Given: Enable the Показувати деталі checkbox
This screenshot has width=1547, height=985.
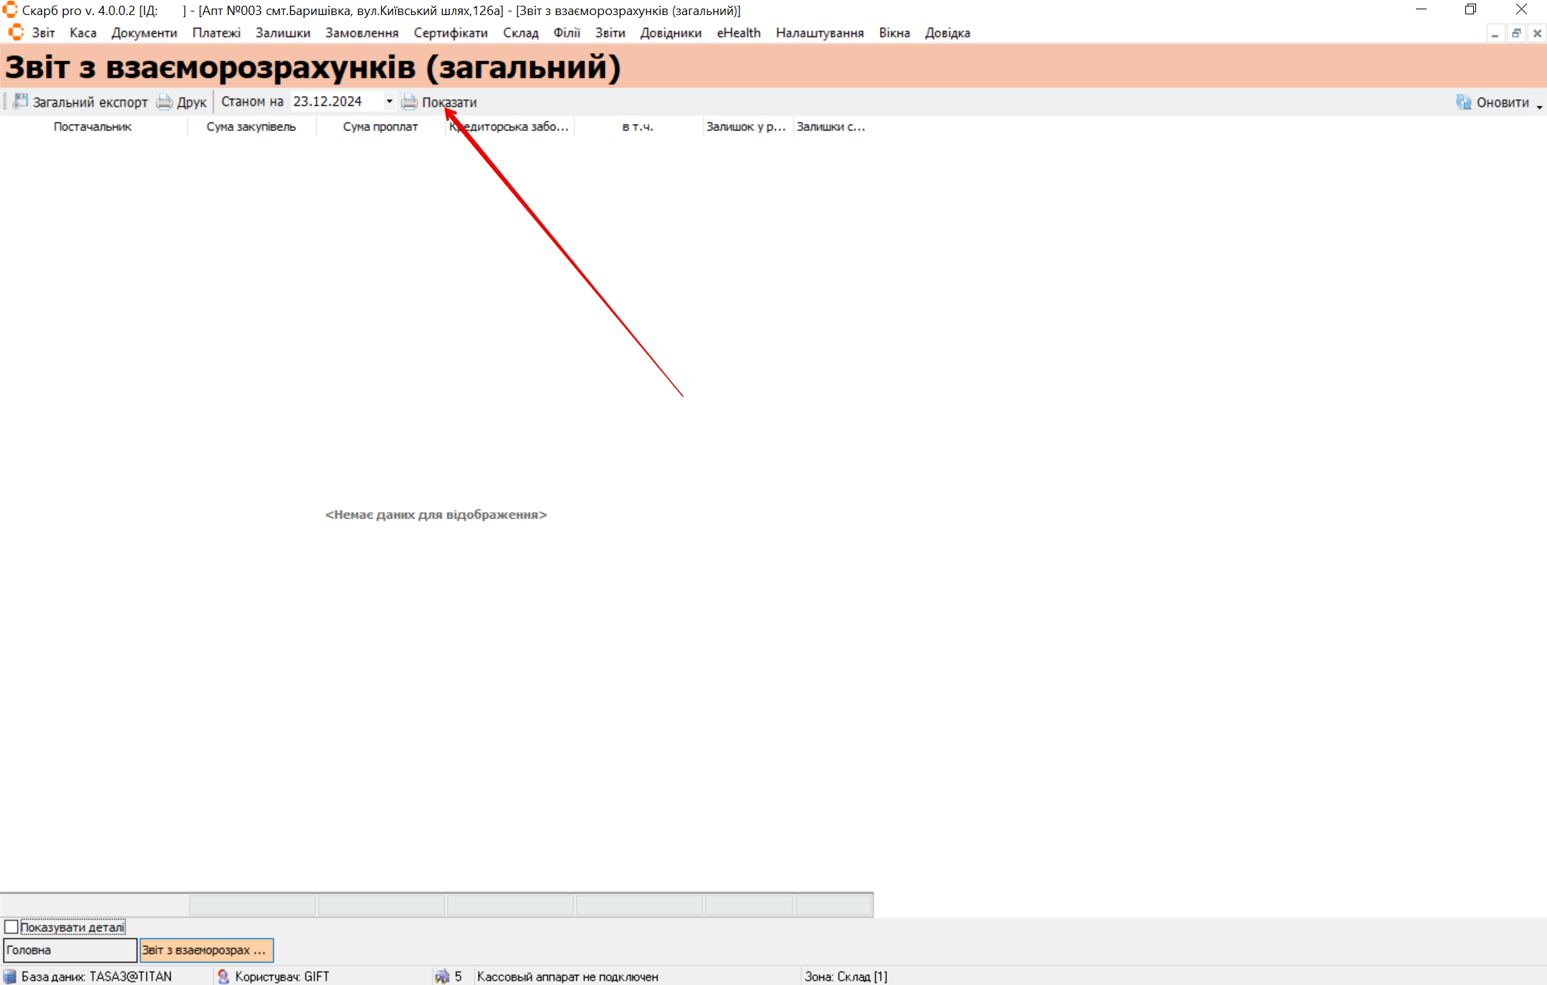Looking at the screenshot, I should coord(11,927).
